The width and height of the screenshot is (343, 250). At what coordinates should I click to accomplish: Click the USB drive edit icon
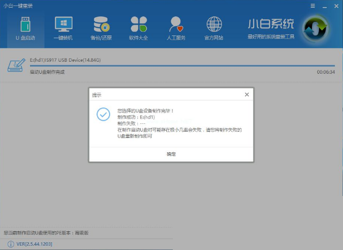16,65
